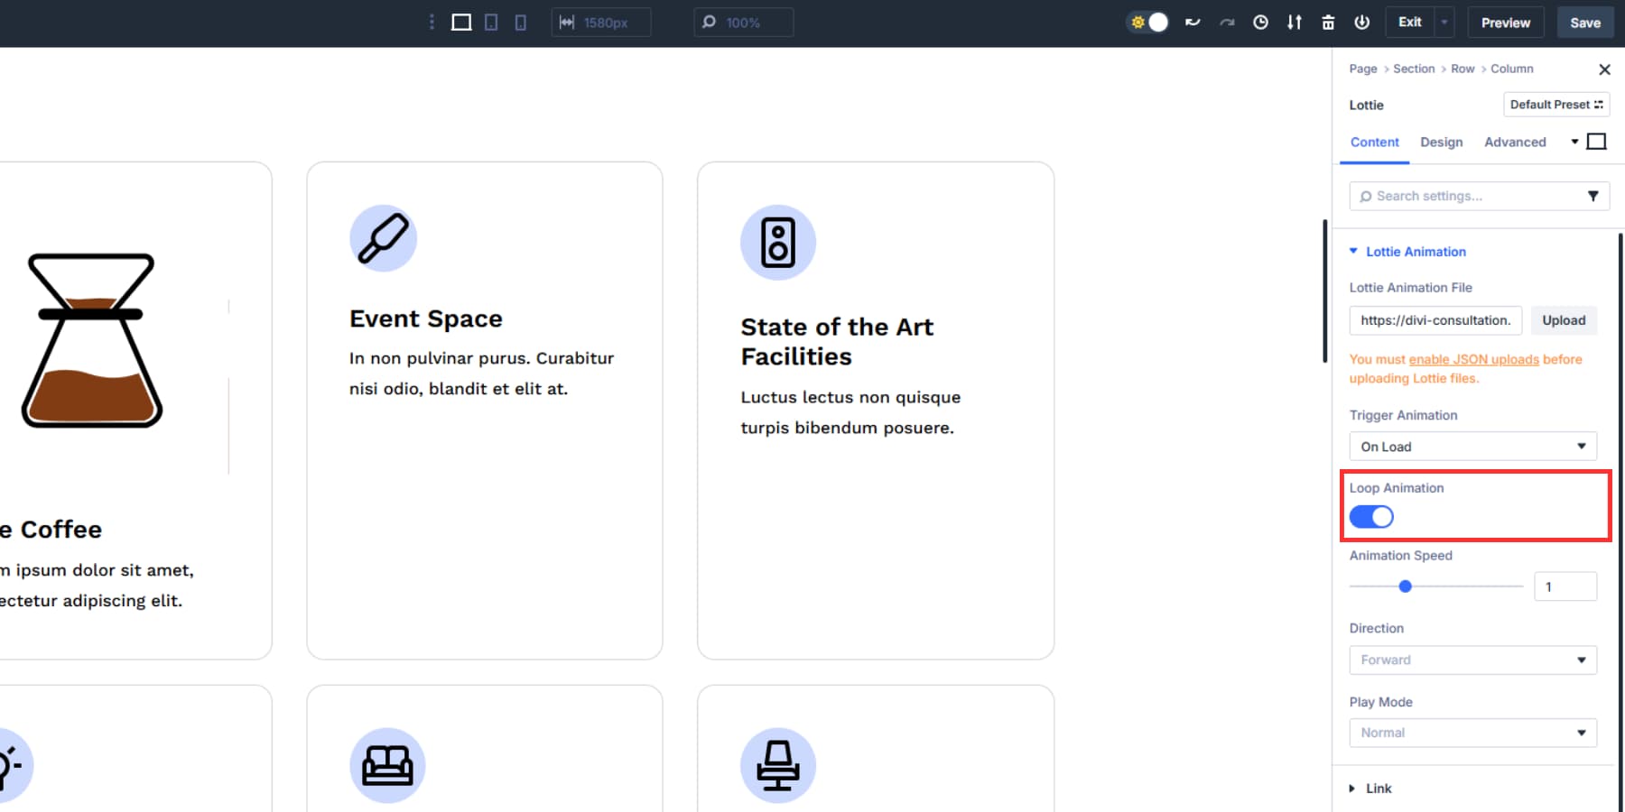The image size is (1625, 812).
Task: Click the Upload button for Lottie file
Action: (x=1565, y=320)
